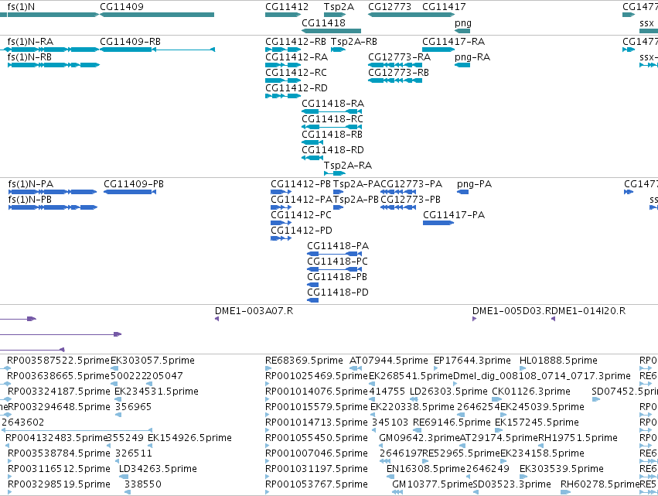Click EST RP003587522.5prime
The width and height of the screenshot is (658, 496).
tap(58, 361)
